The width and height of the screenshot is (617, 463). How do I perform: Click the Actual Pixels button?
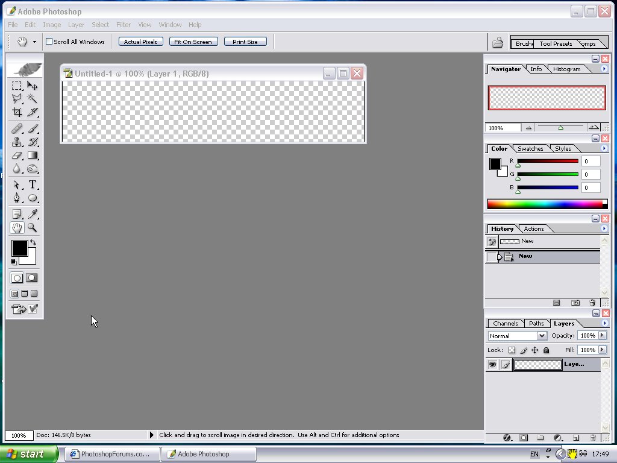click(x=140, y=42)
